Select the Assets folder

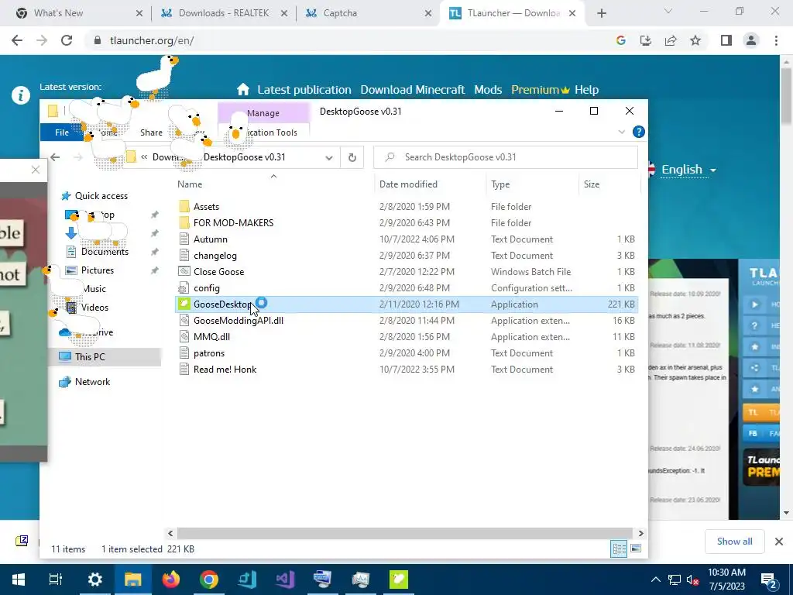(x=206, y=206)
